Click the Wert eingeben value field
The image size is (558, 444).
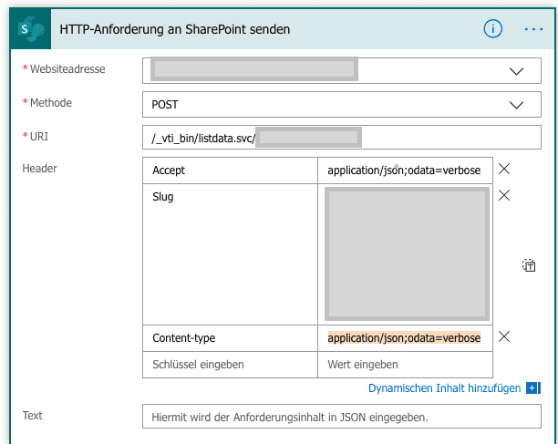(406, 365)
